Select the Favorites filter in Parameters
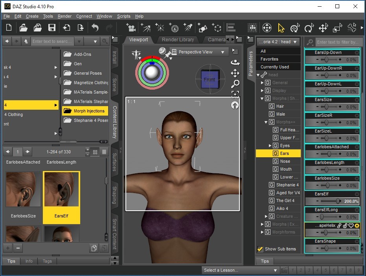366x276 pixels. tap(278, 59)
